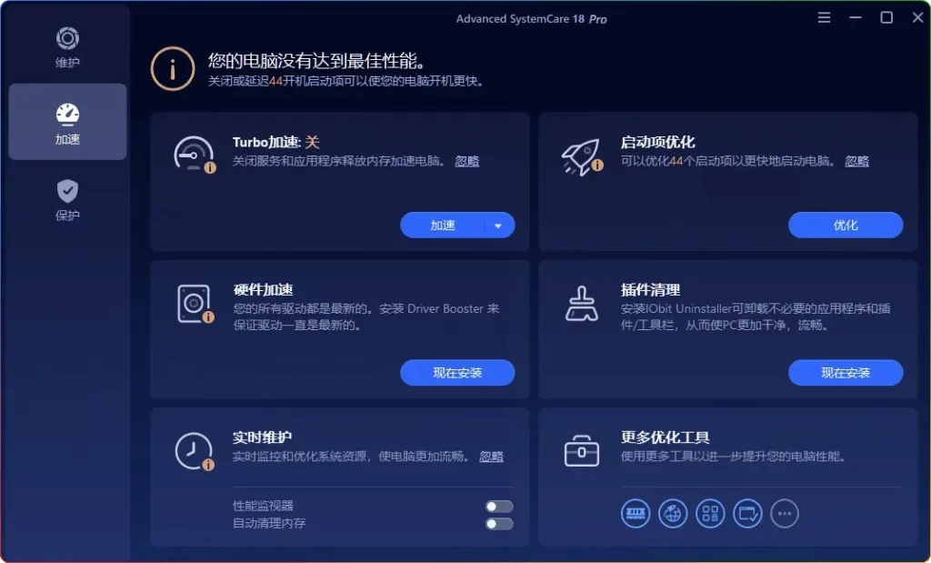Click 现在安装 under 插件清理
Screen dimensions: 931x563
[x=846, y=372]
